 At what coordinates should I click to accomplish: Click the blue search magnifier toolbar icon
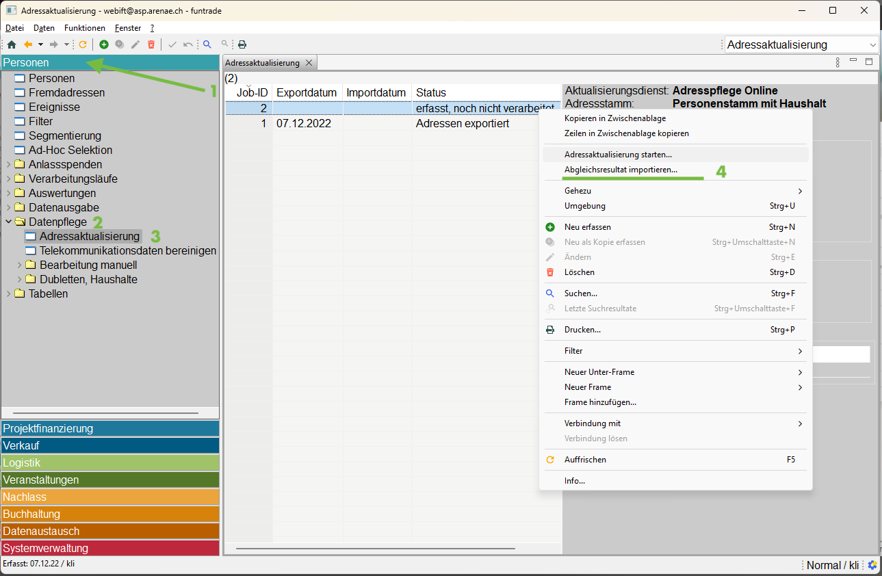tap(207, 44)
